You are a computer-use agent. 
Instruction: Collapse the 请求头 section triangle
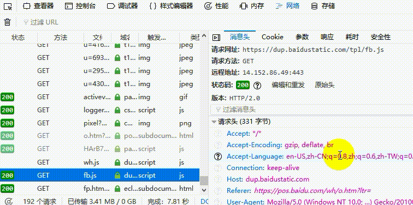click(214, 122)
